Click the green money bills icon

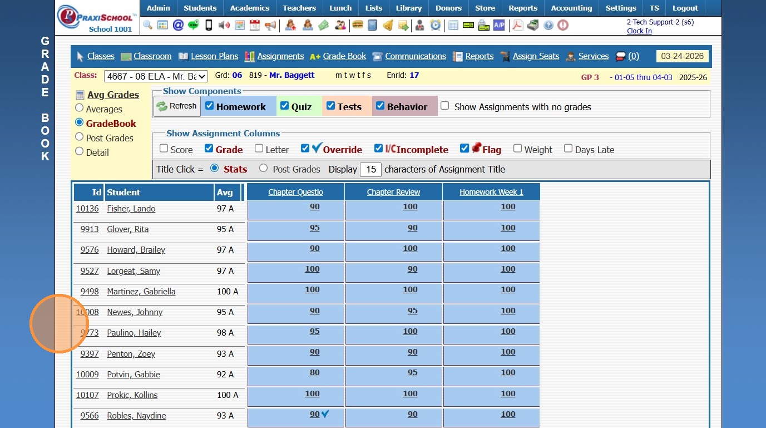(323, 25)
